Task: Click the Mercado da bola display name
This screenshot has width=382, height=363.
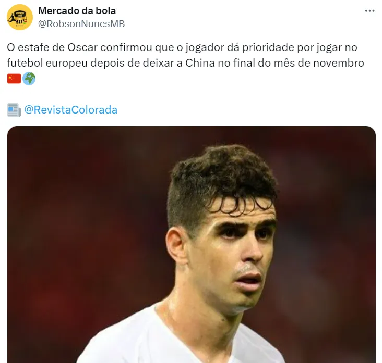Action: [77, 11]
